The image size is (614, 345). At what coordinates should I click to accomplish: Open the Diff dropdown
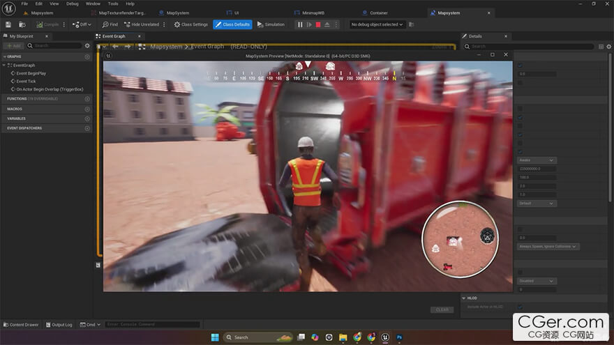point(82,24)
